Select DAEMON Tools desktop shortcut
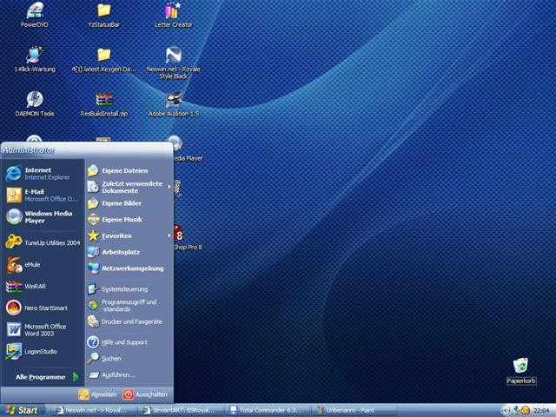The image size is (556, 417). pyautogui.click(x=35, y=104)
